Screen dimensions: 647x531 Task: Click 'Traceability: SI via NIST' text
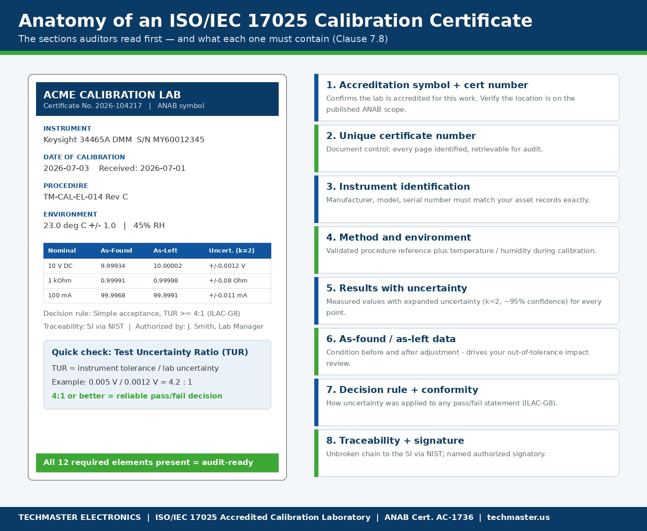pos(84,326)
